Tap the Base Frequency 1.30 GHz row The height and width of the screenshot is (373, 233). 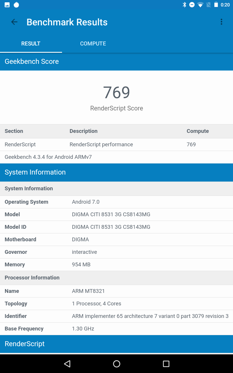(116, 329)
